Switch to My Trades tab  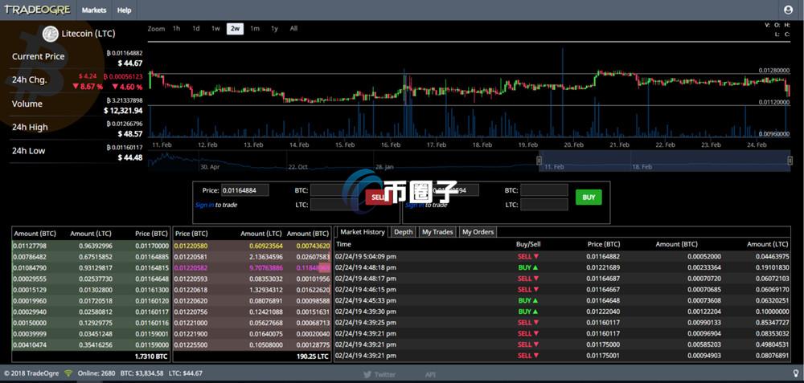coord(437,232)
